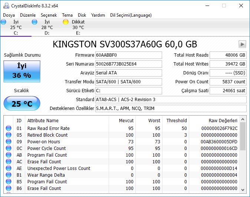Click the scroll up arrow of attribute list
This screenshot has height=197, width=250.
click(x=243, y=119)
